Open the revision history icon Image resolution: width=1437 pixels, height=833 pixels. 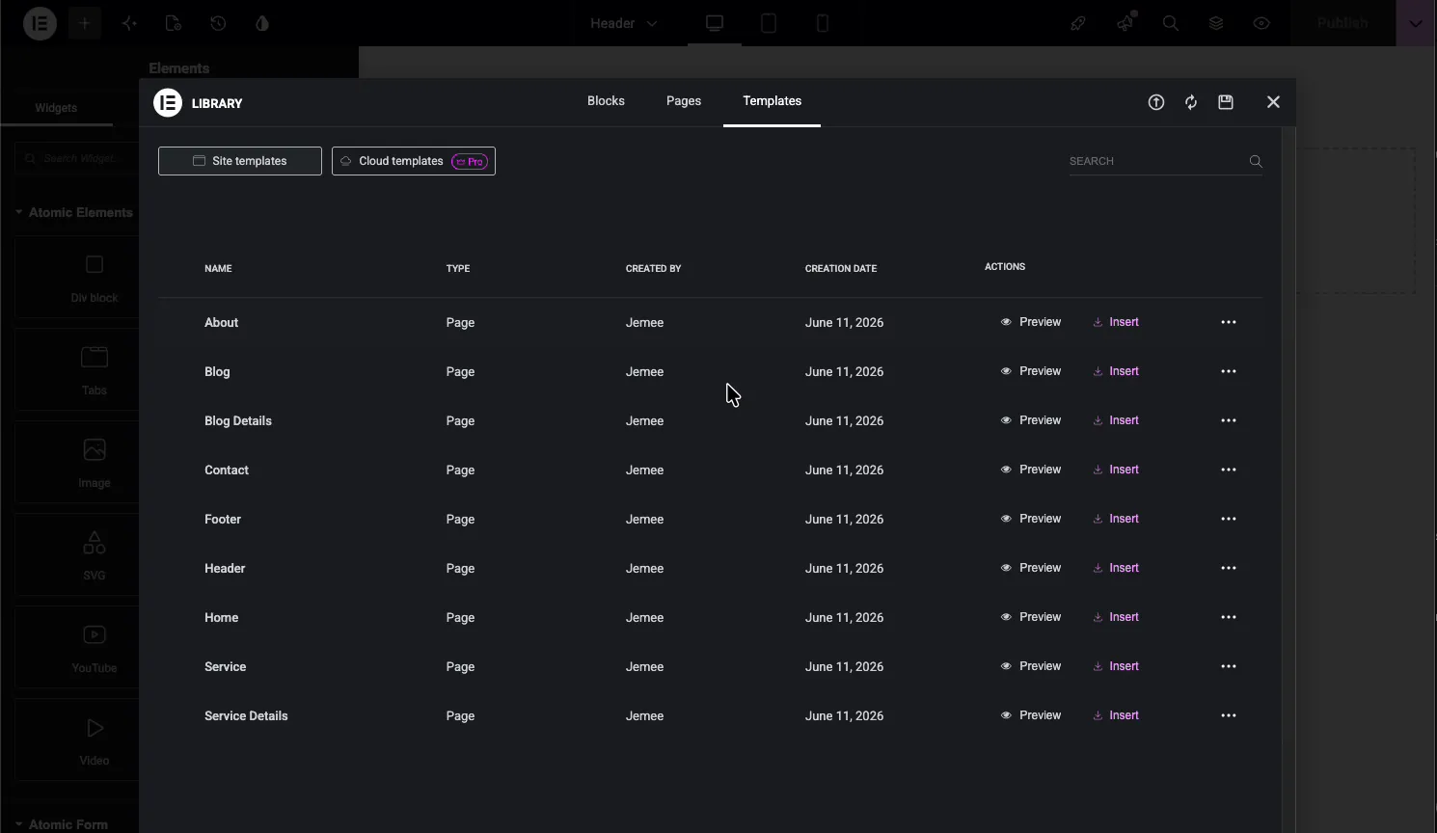point(218,23)
